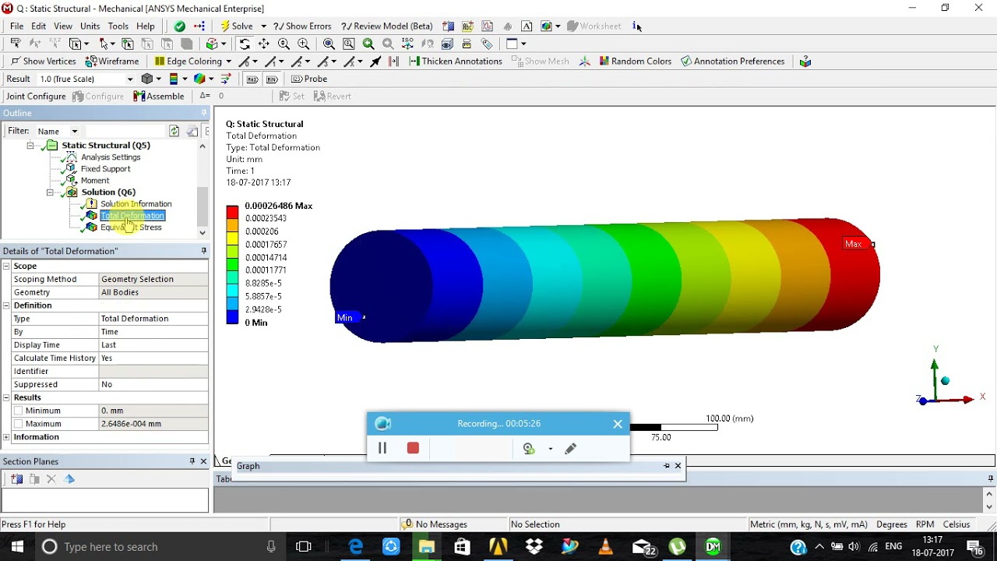Click the Set ISO view icon
Viewport: 997px width, 561px height.
pyautogui.click(x=407, y=44)
